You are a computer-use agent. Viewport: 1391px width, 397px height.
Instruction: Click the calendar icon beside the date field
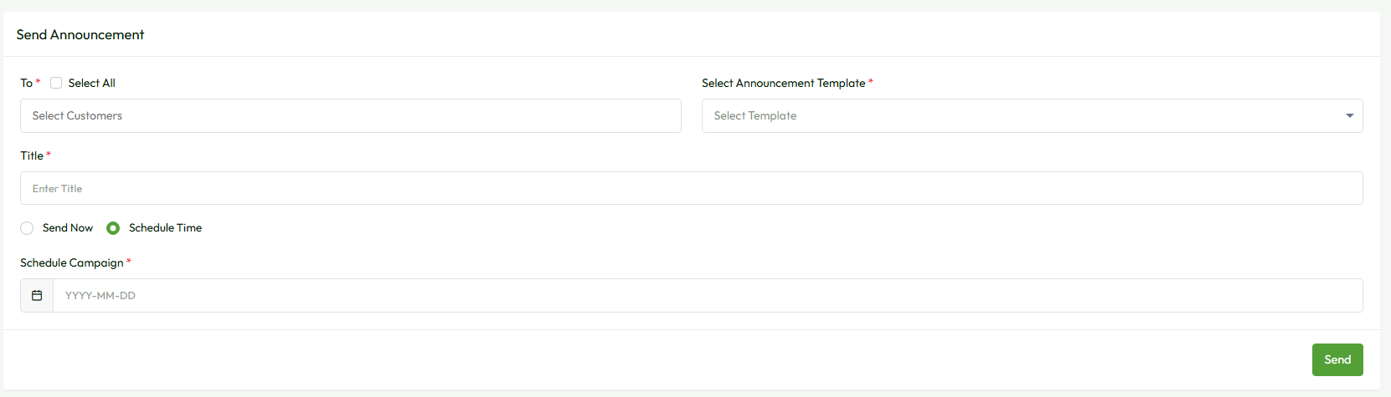[x=37, y=295]
